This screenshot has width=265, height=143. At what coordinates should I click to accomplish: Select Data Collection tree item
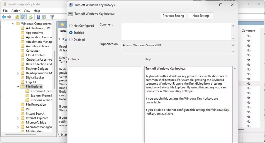coord(39,64)
